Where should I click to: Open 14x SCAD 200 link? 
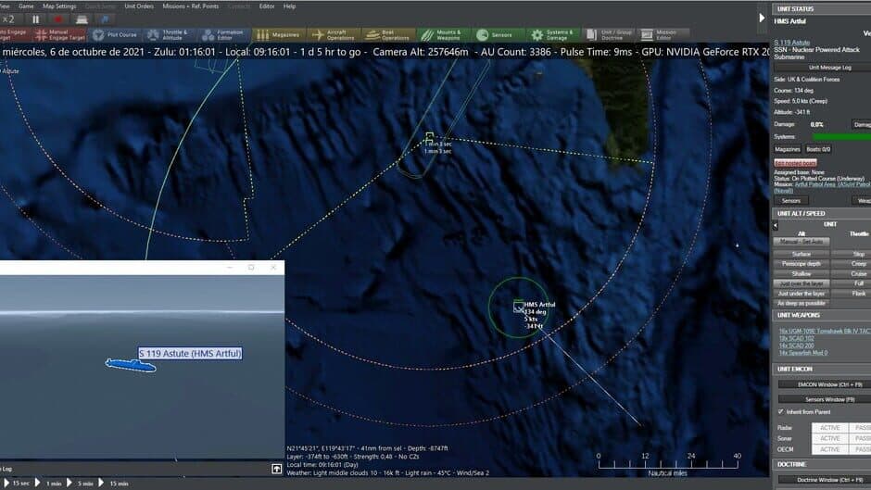coord(796,346)
